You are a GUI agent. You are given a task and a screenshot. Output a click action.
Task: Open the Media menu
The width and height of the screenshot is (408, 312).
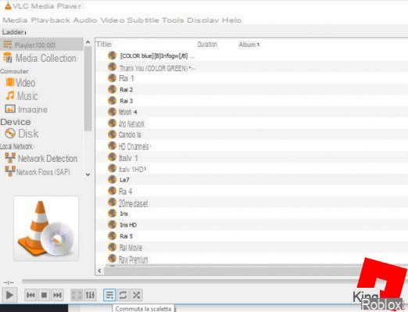tap(15, 20)
